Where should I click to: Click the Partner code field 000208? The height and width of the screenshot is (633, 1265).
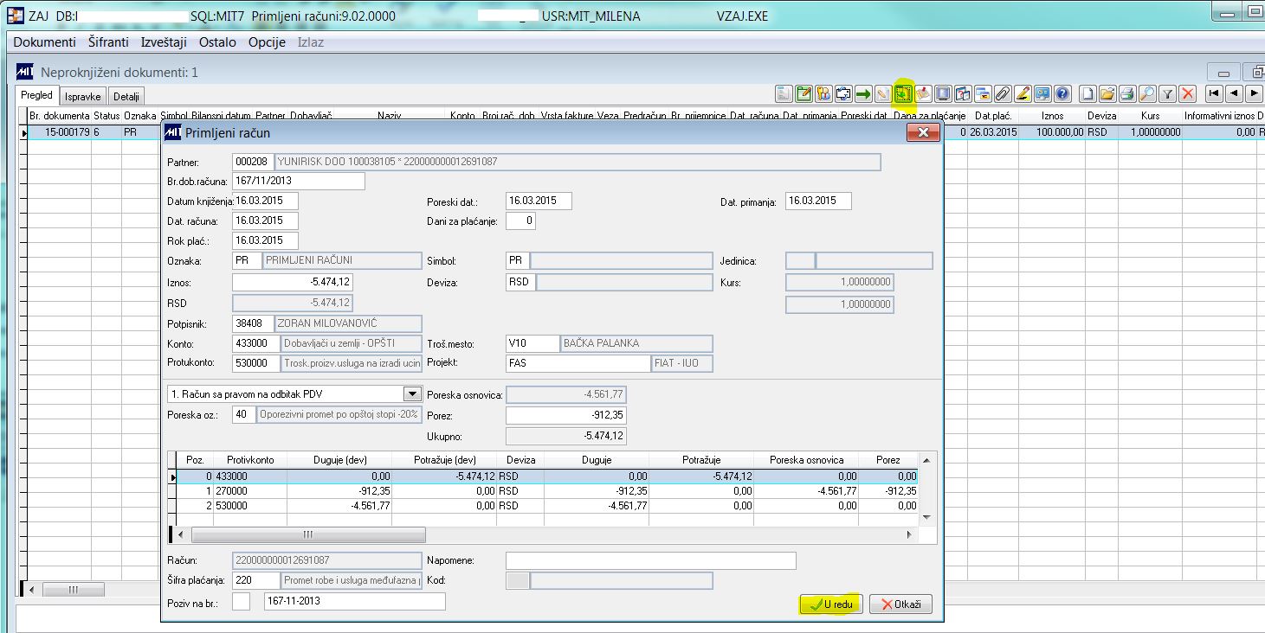pyautogui.click(x=252, y=162)
